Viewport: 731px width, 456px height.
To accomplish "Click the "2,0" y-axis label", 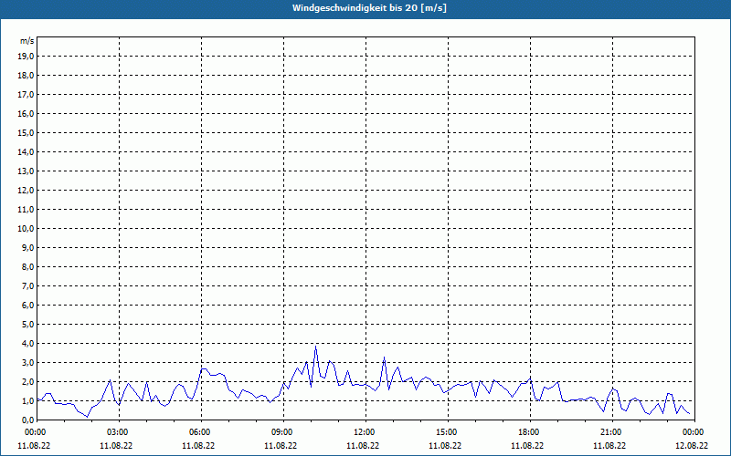I will point(28,381).
